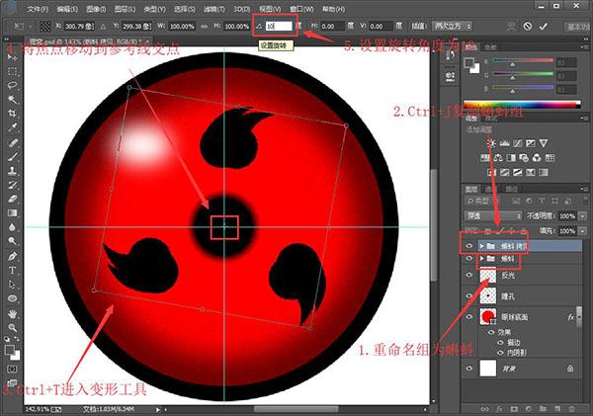Toggle 内阴影 inner shadow effect visibility
This screenshot has width=593, height=416.
[x=500, y=352]
